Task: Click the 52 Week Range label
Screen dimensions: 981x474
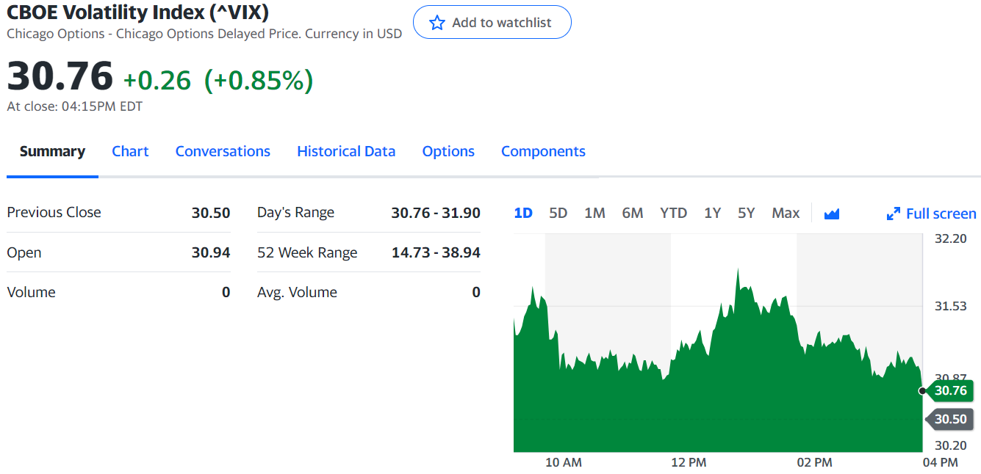Action: coord(307,252)
